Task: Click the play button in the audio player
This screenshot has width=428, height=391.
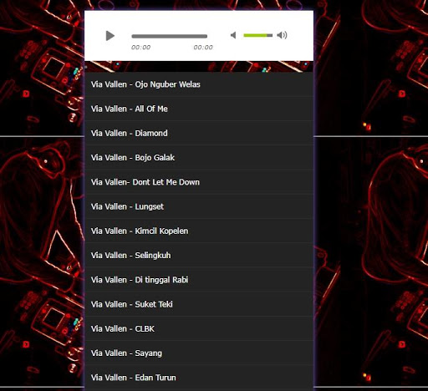Action: coord(110,36)
